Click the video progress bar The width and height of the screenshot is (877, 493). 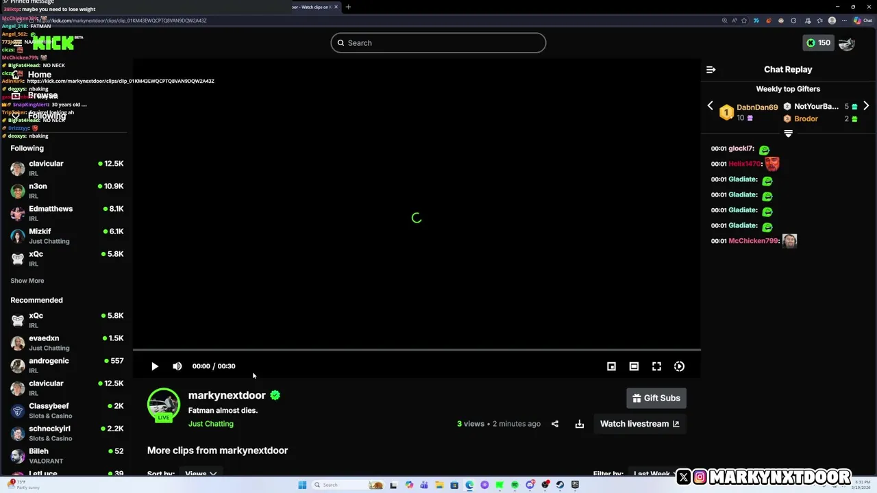point(417,350)
